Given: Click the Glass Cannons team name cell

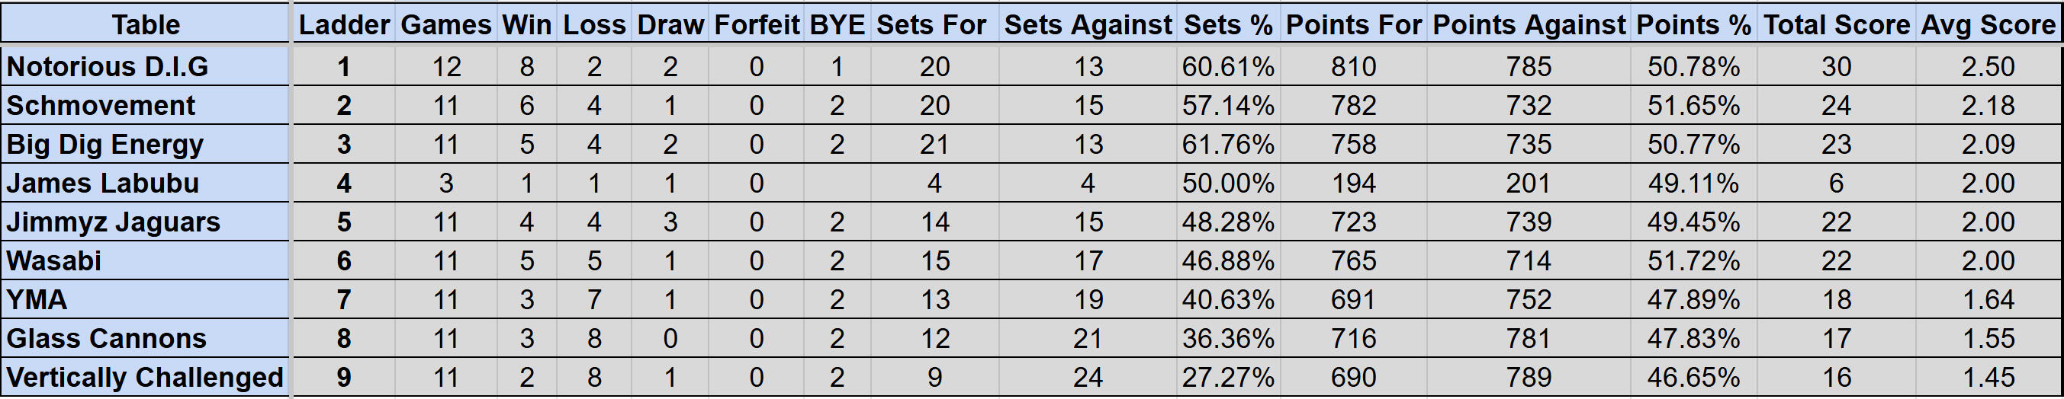Looking at the screenshot, I should [144, 338].
